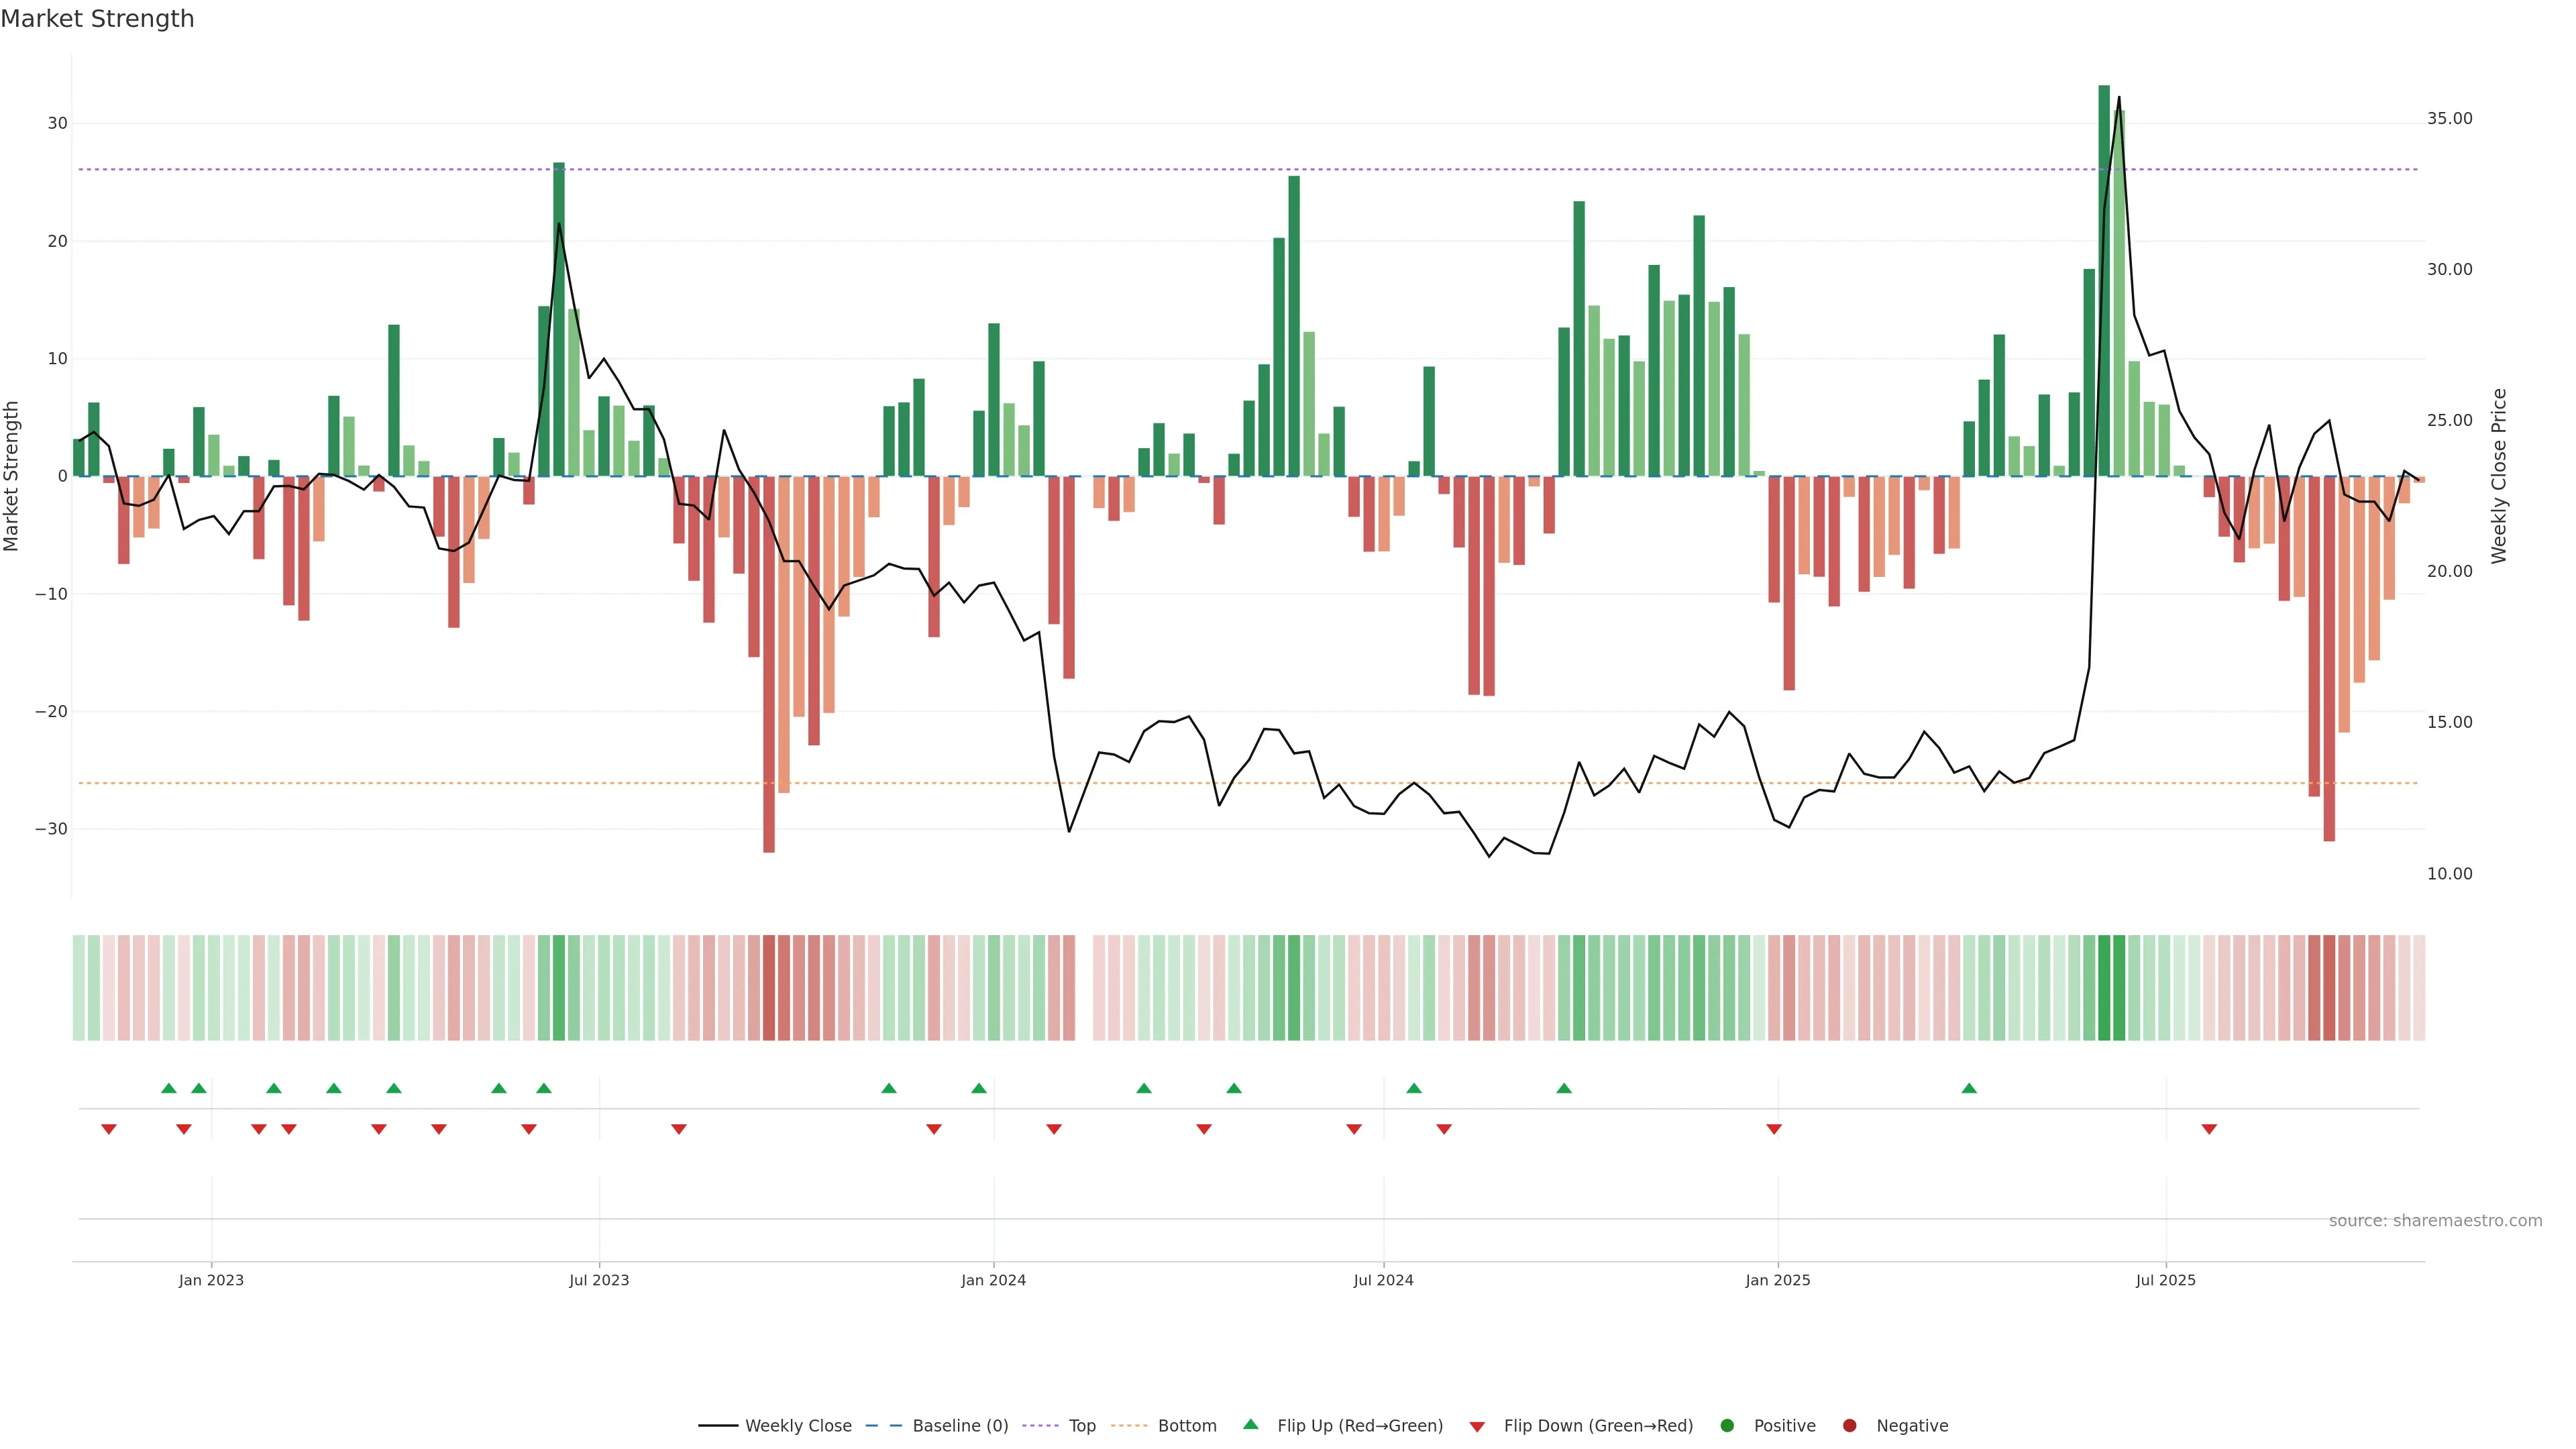Click the source: sharemaestro.com text

2435,1221
